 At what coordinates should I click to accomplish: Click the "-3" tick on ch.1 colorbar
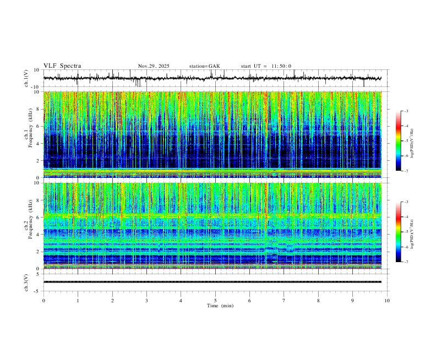tap(406, 111)
